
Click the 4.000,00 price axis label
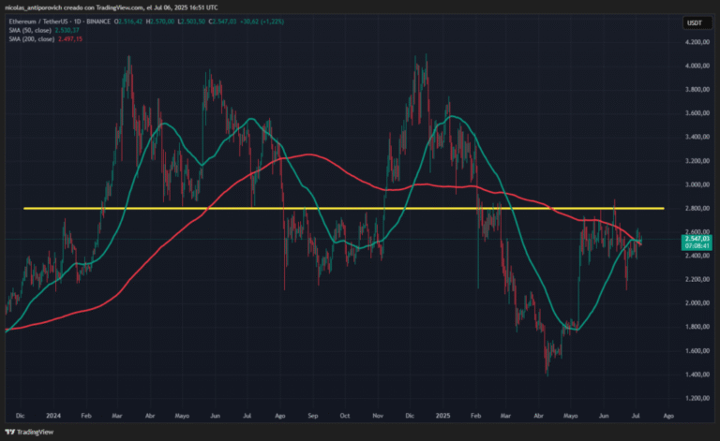tap(697, 66)
